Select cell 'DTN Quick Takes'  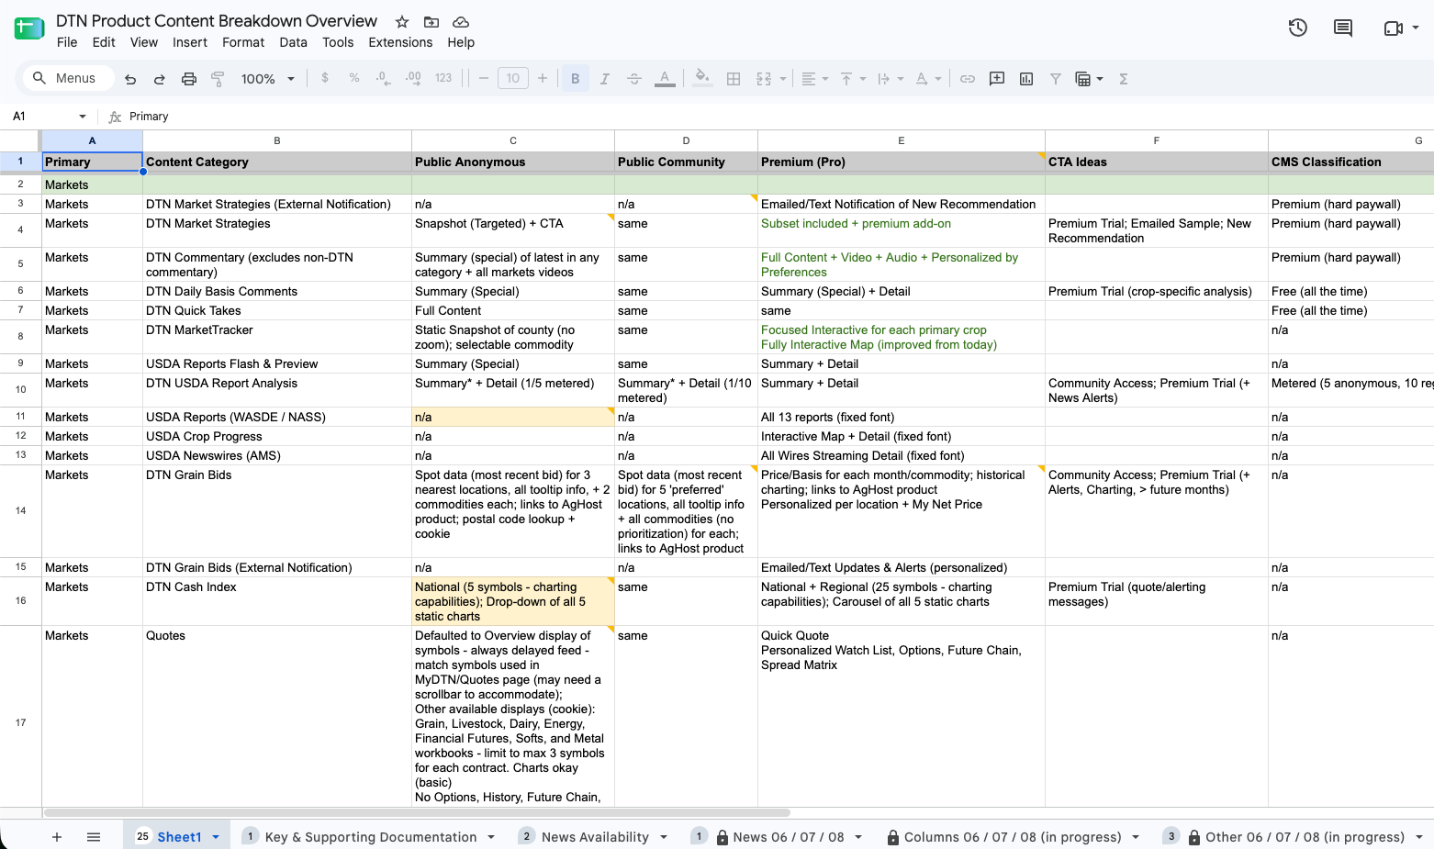pos(277,311)
